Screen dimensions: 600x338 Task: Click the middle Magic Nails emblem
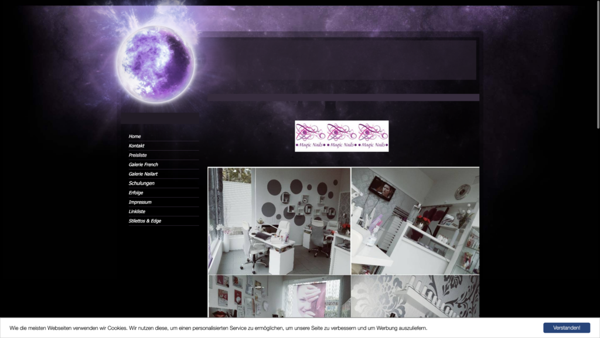342,136
